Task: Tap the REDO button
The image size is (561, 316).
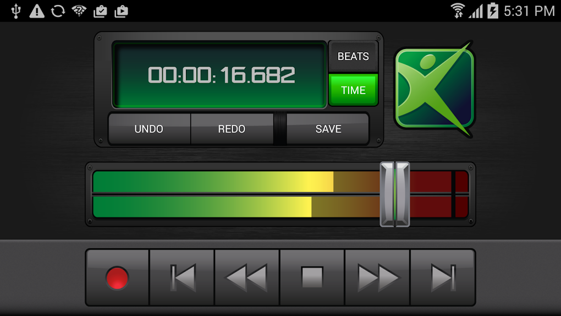Action: click(232, 129)
